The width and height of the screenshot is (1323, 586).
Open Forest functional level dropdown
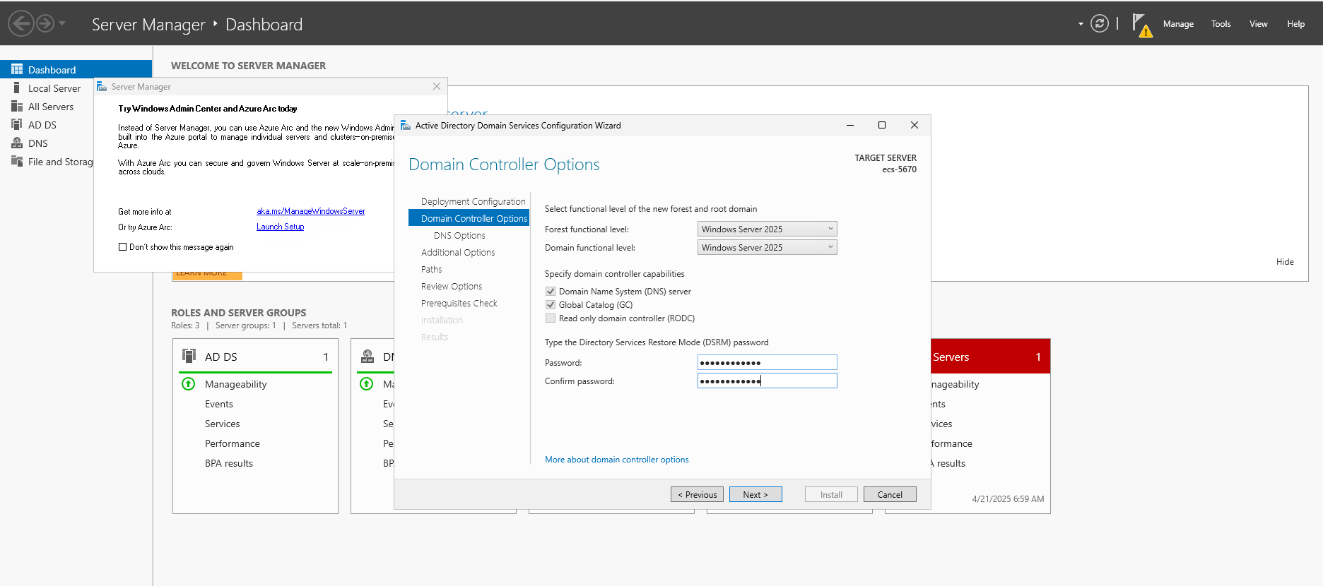[767, 229]
